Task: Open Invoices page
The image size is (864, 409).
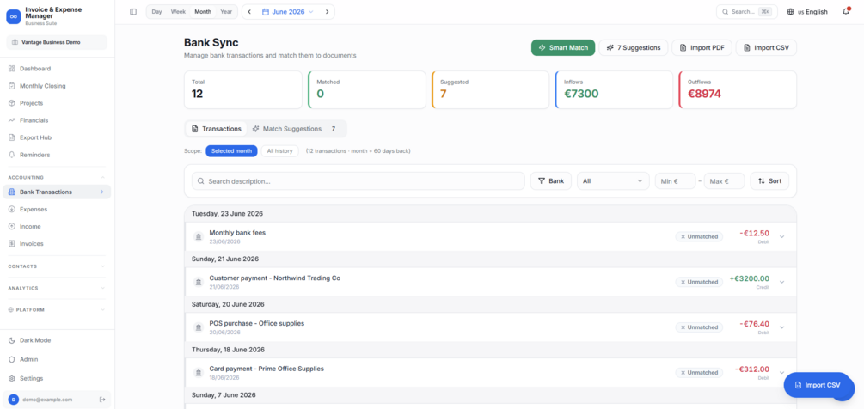Action: click(58, 243)
